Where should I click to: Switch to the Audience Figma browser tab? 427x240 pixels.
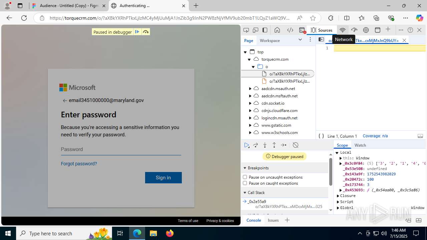click(x=69, y=6)
